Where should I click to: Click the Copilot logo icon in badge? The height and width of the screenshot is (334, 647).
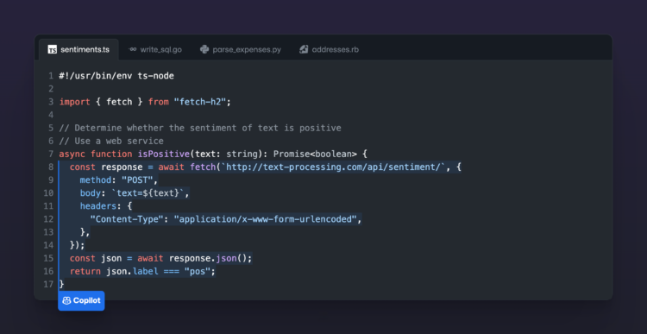click(x=66, y=300)
